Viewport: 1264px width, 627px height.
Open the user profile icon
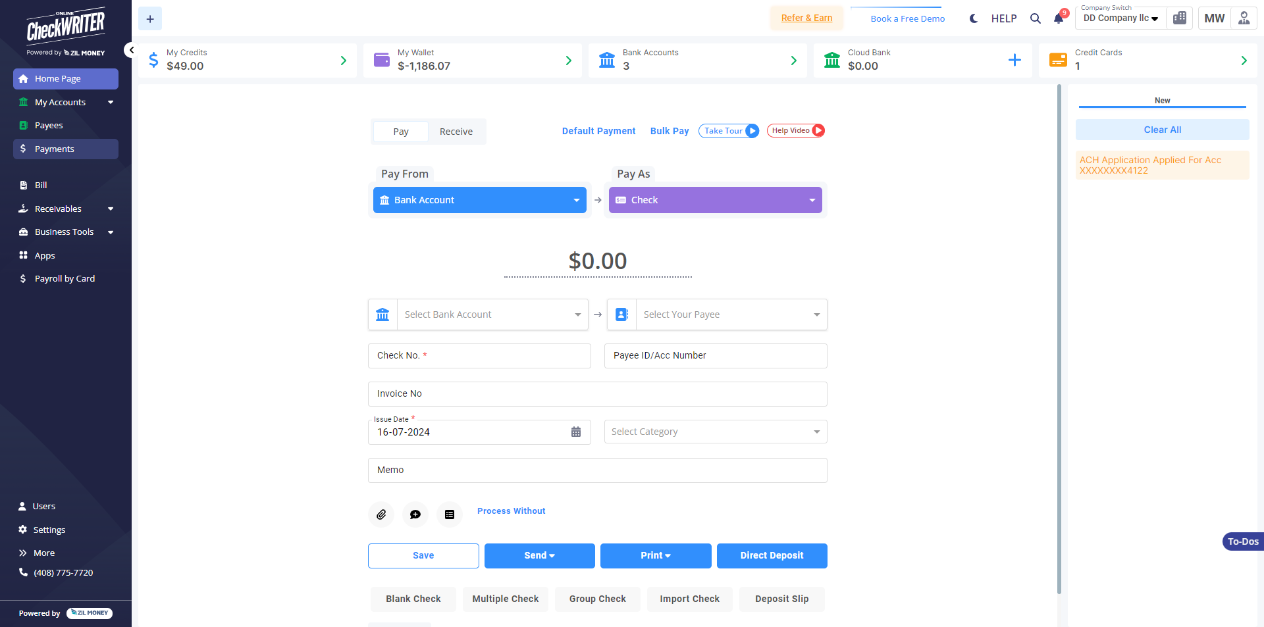pyautogui.click(x=1244, y=18)
